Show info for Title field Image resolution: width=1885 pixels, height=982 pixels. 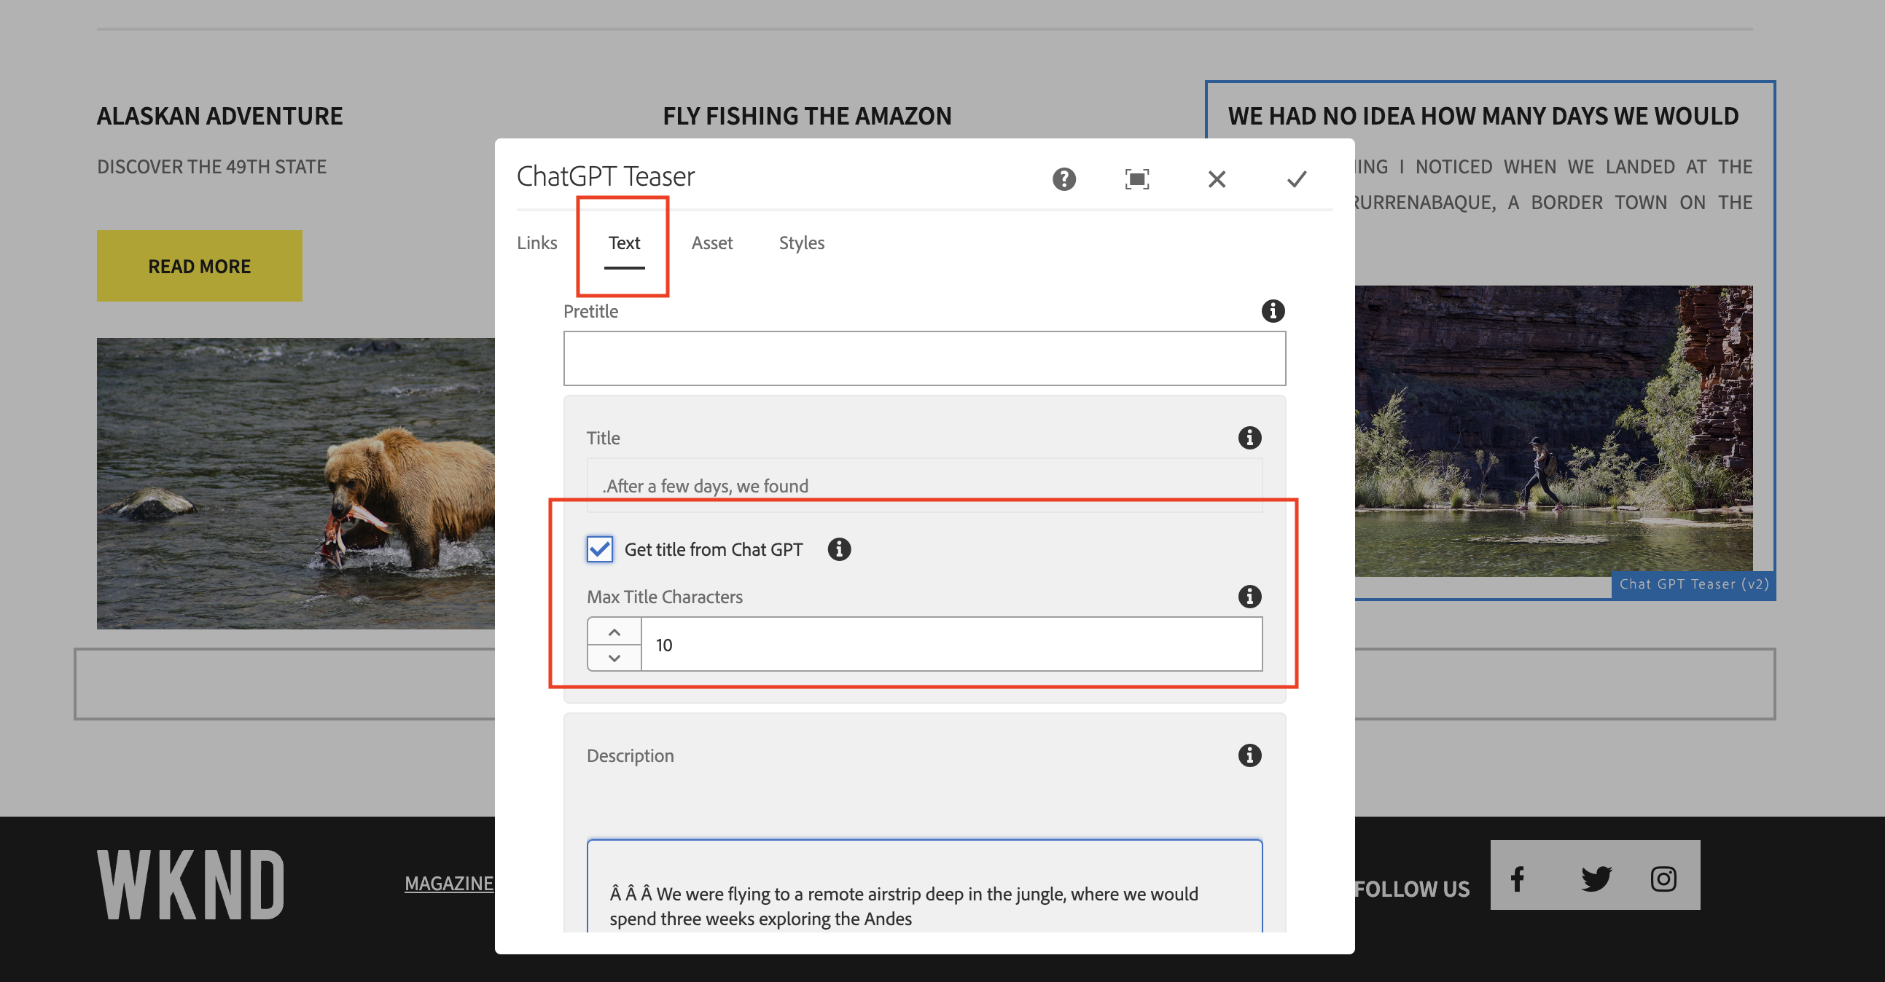tap(1249, 437)
